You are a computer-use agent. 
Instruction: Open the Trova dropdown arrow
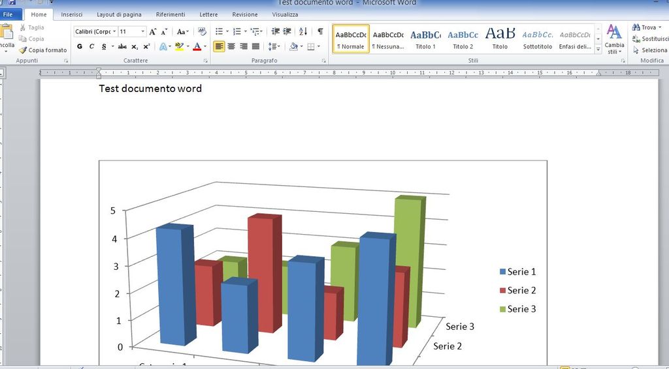(660, 27)
